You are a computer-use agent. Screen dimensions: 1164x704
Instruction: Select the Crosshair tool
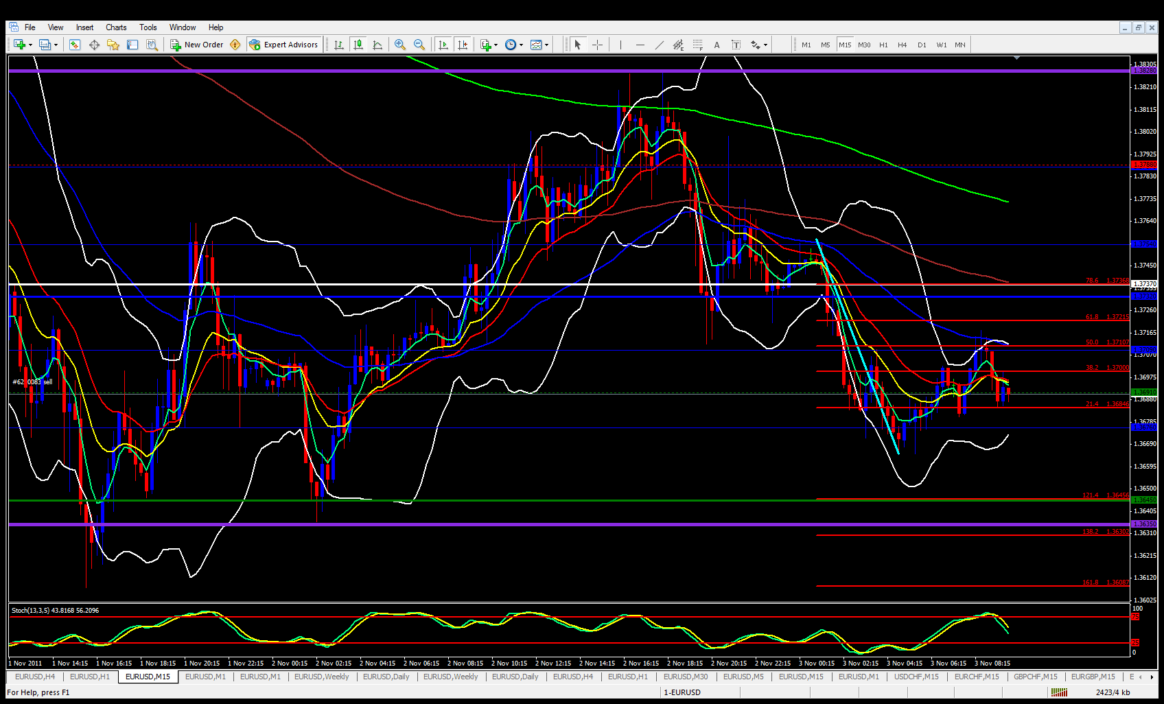(x=598, y=45)
